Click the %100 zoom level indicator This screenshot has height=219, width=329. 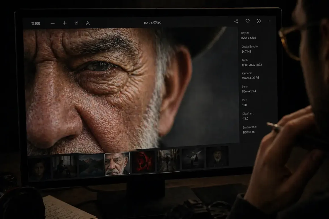[x=36, y=24]
